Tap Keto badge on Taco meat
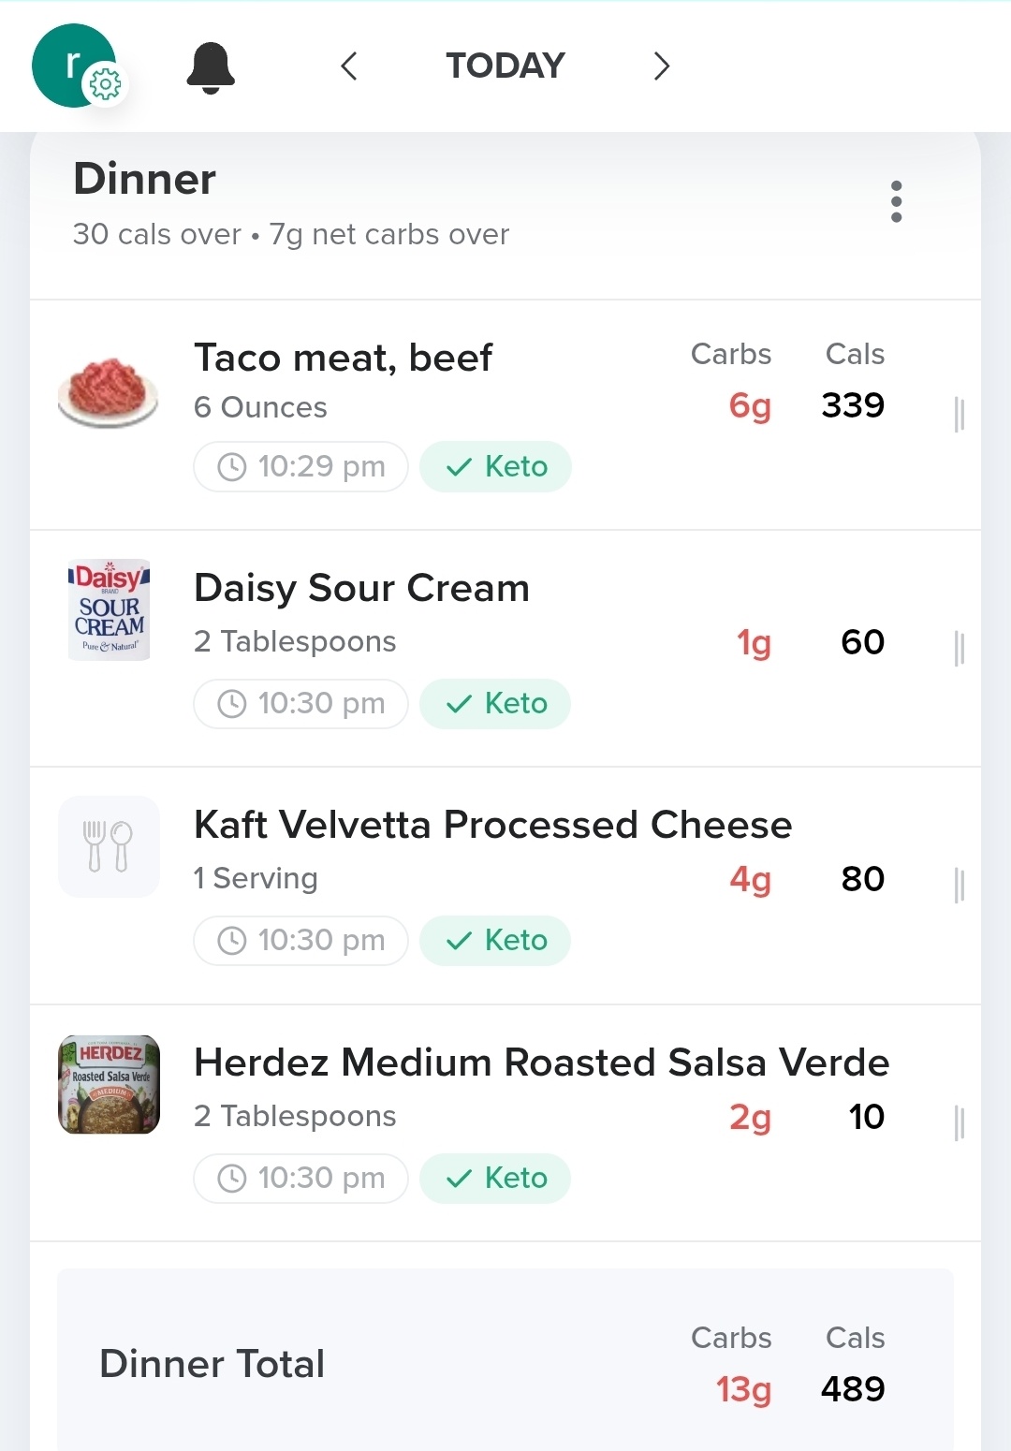This screenshot has width=1011, height=1451. pos(495,466)
